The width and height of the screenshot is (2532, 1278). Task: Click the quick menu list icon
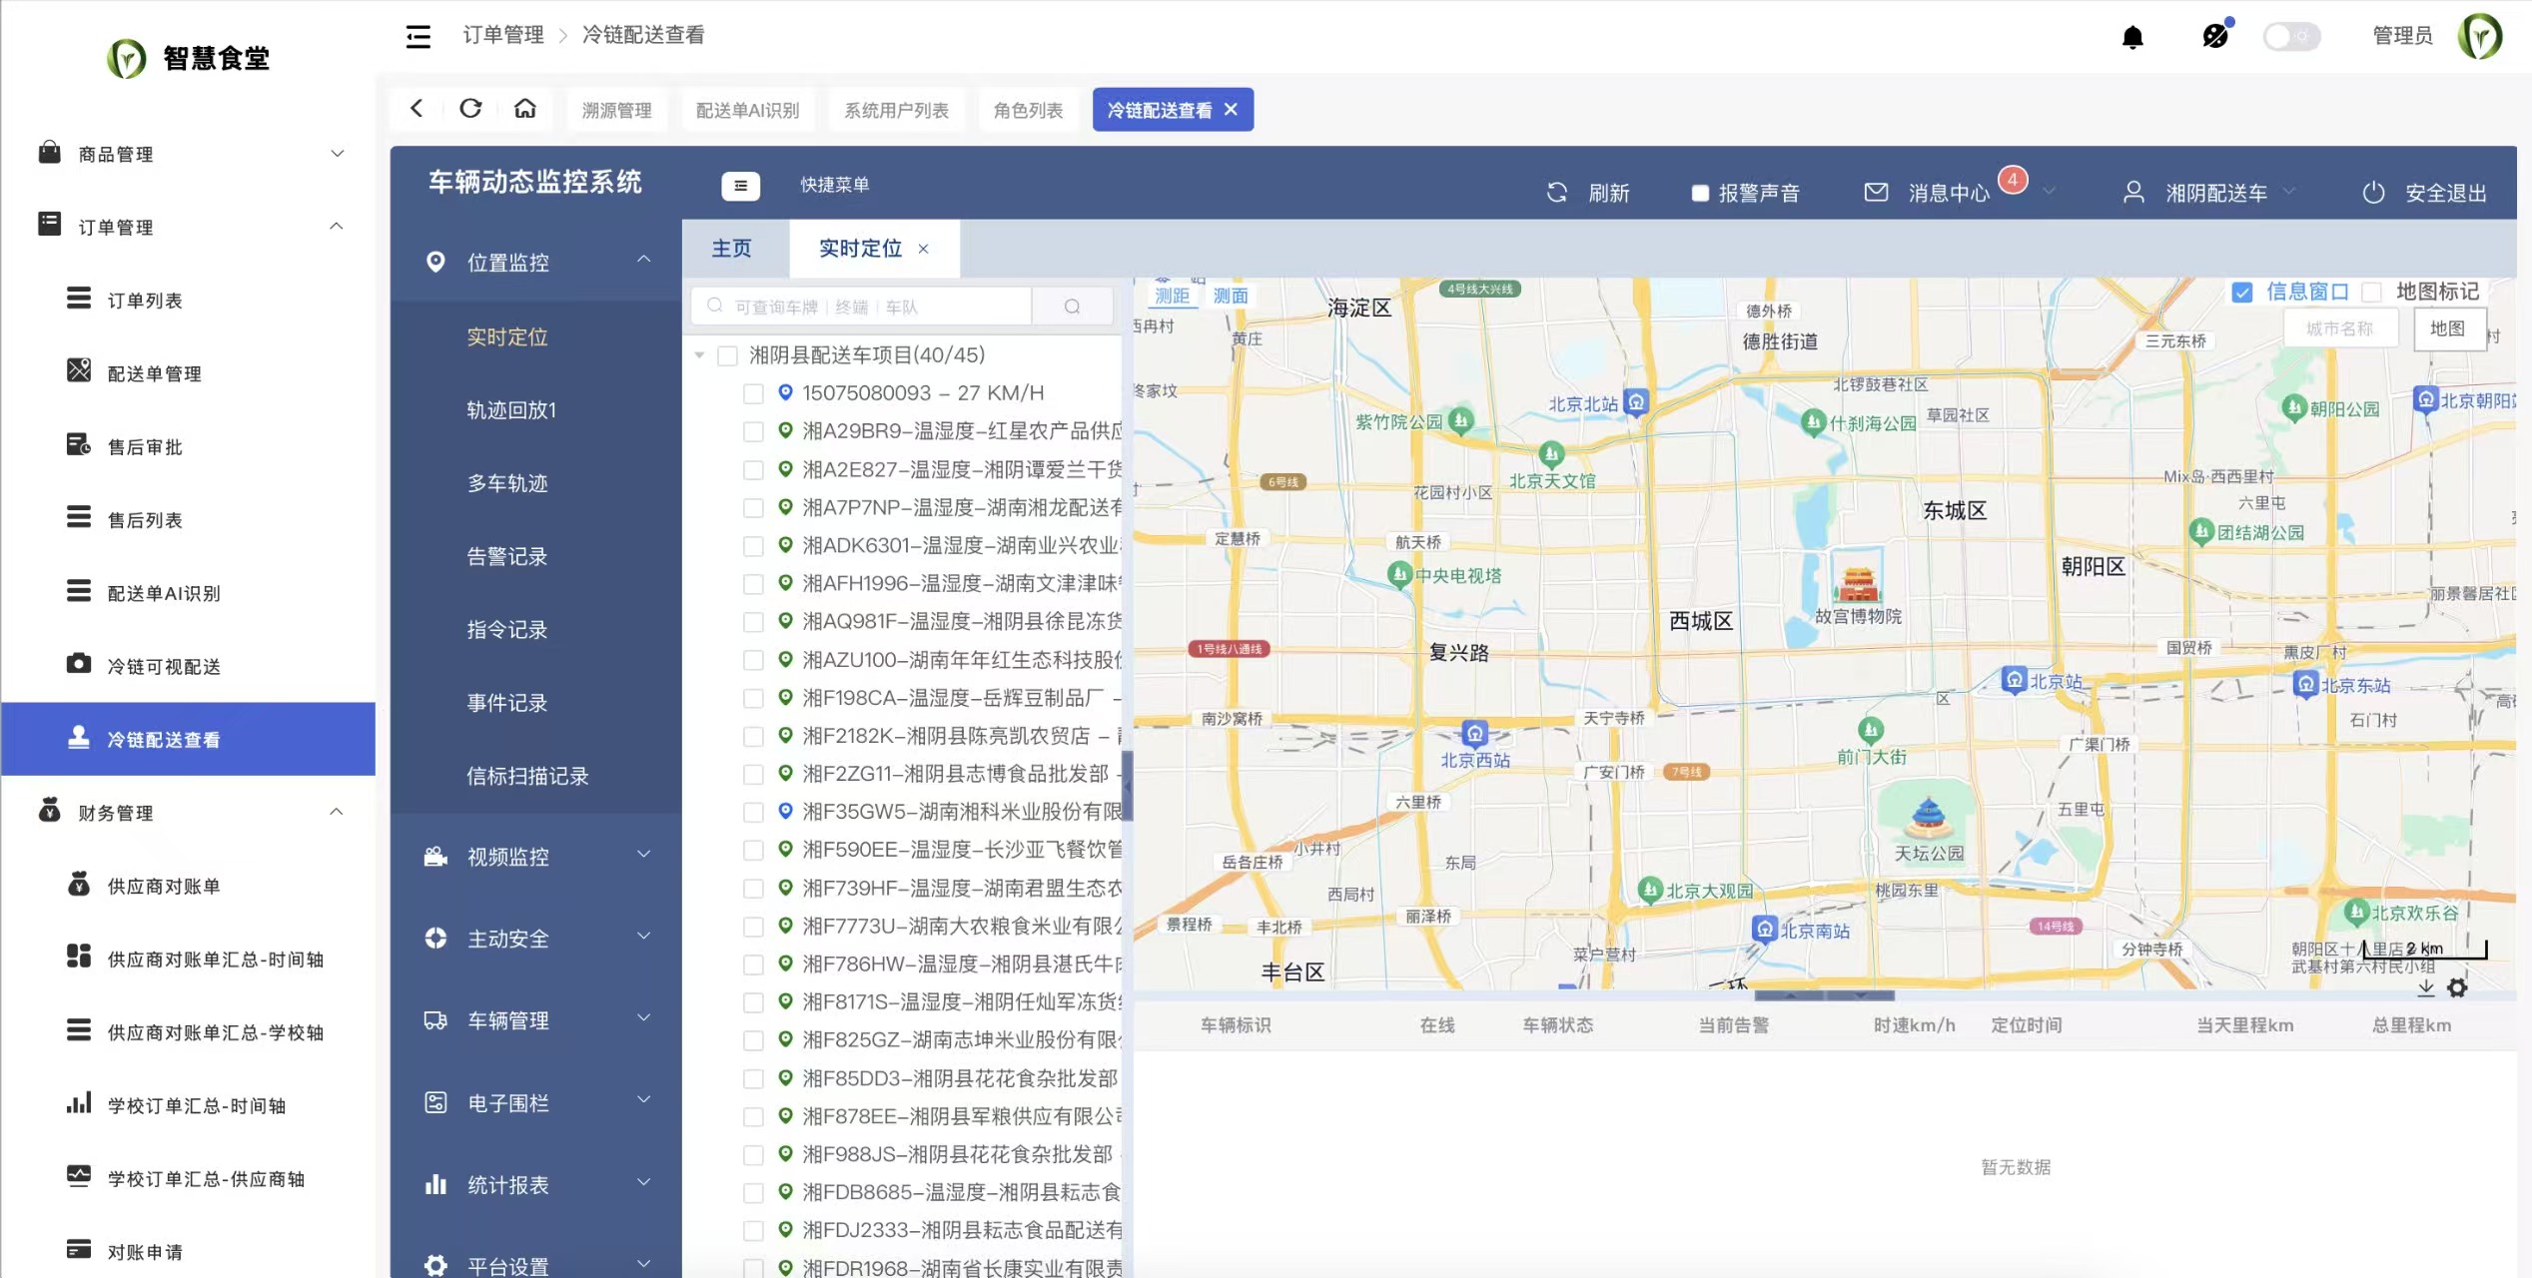pyautogui.click(x=740, y=186)
